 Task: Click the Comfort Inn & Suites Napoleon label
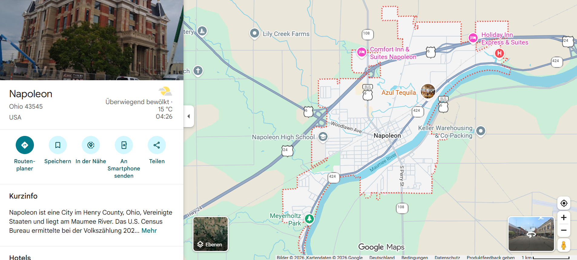pyautogui.click(x=393, y=53)
